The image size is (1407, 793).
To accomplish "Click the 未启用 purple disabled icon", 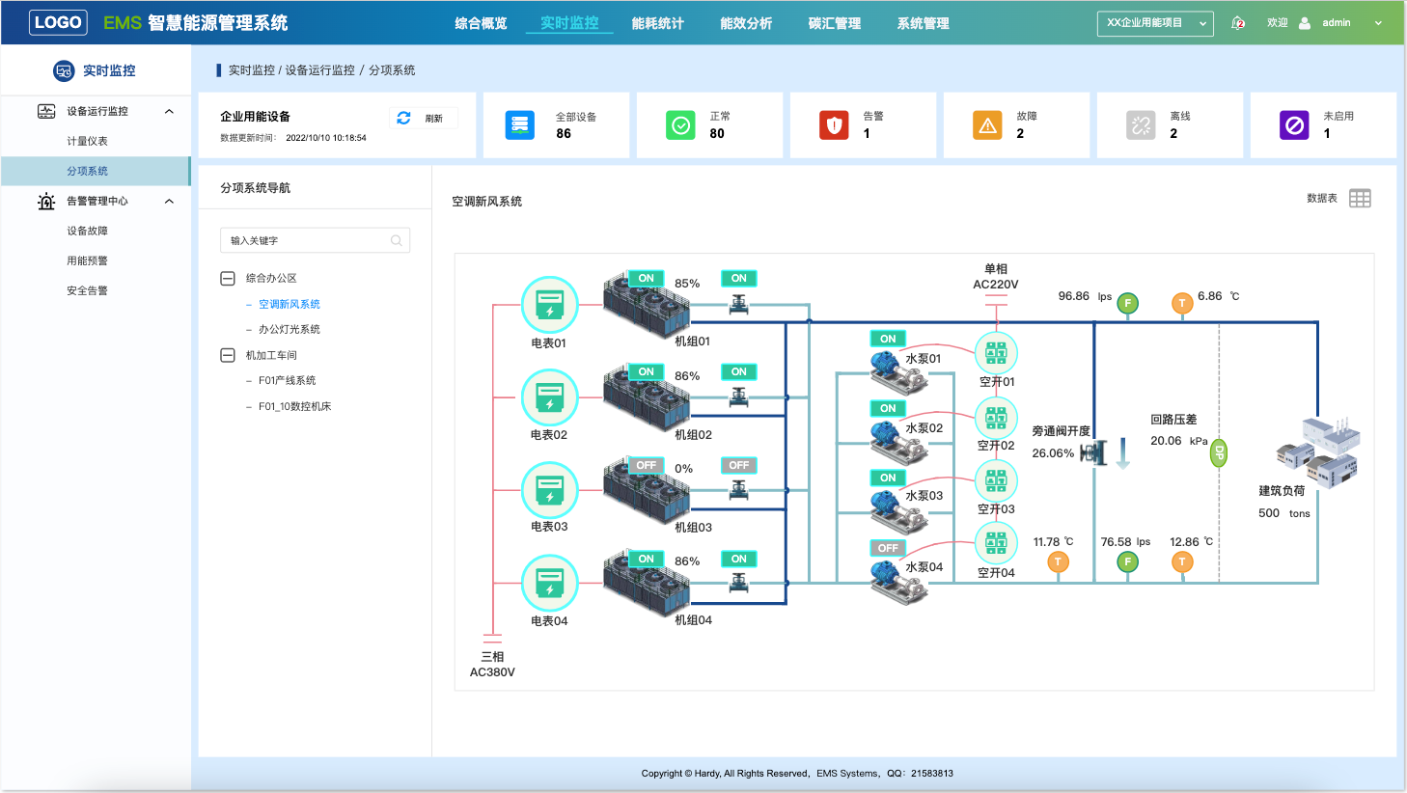I will pos(1294,125).
